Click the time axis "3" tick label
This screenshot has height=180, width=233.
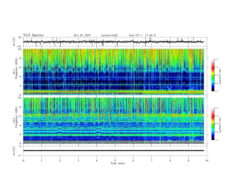point(78,161)
